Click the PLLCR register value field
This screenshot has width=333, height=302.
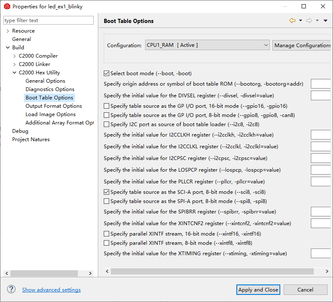321,182
